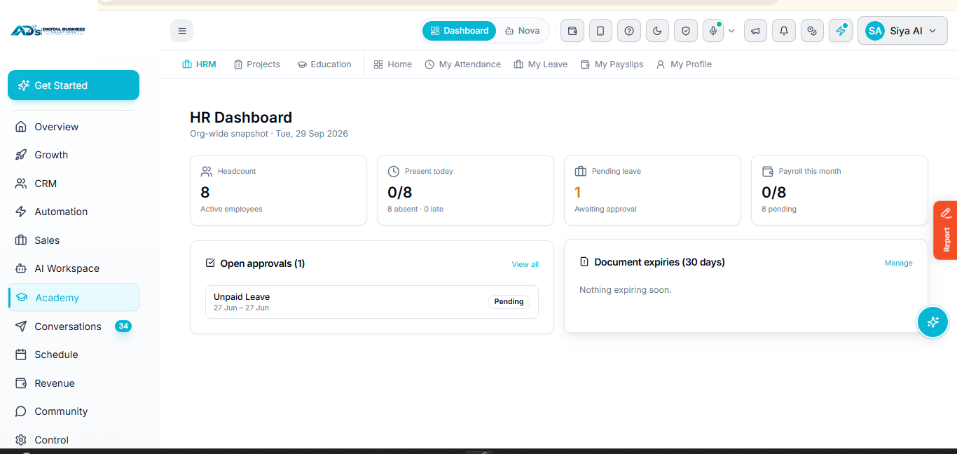Select Academy in sidebar

click(x=74, y=298)
